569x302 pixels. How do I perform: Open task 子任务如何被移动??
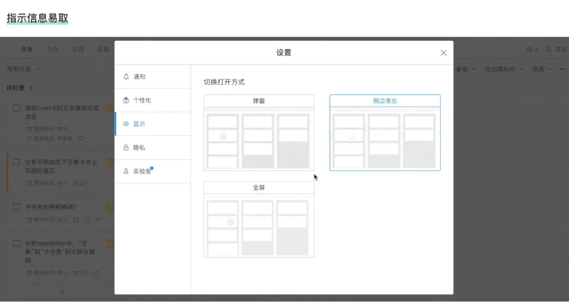[x=51, y=207]
